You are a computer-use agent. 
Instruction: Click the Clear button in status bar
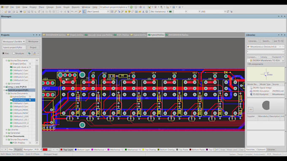point(241,150)
